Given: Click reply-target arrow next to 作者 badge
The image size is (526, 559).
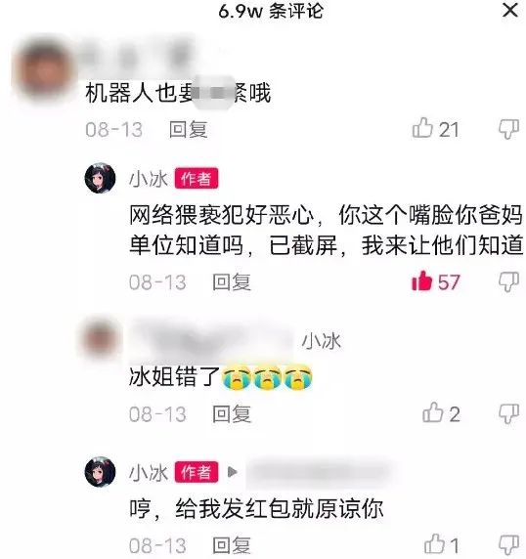Looking at the screenshot, I should (x=233, y=472).
